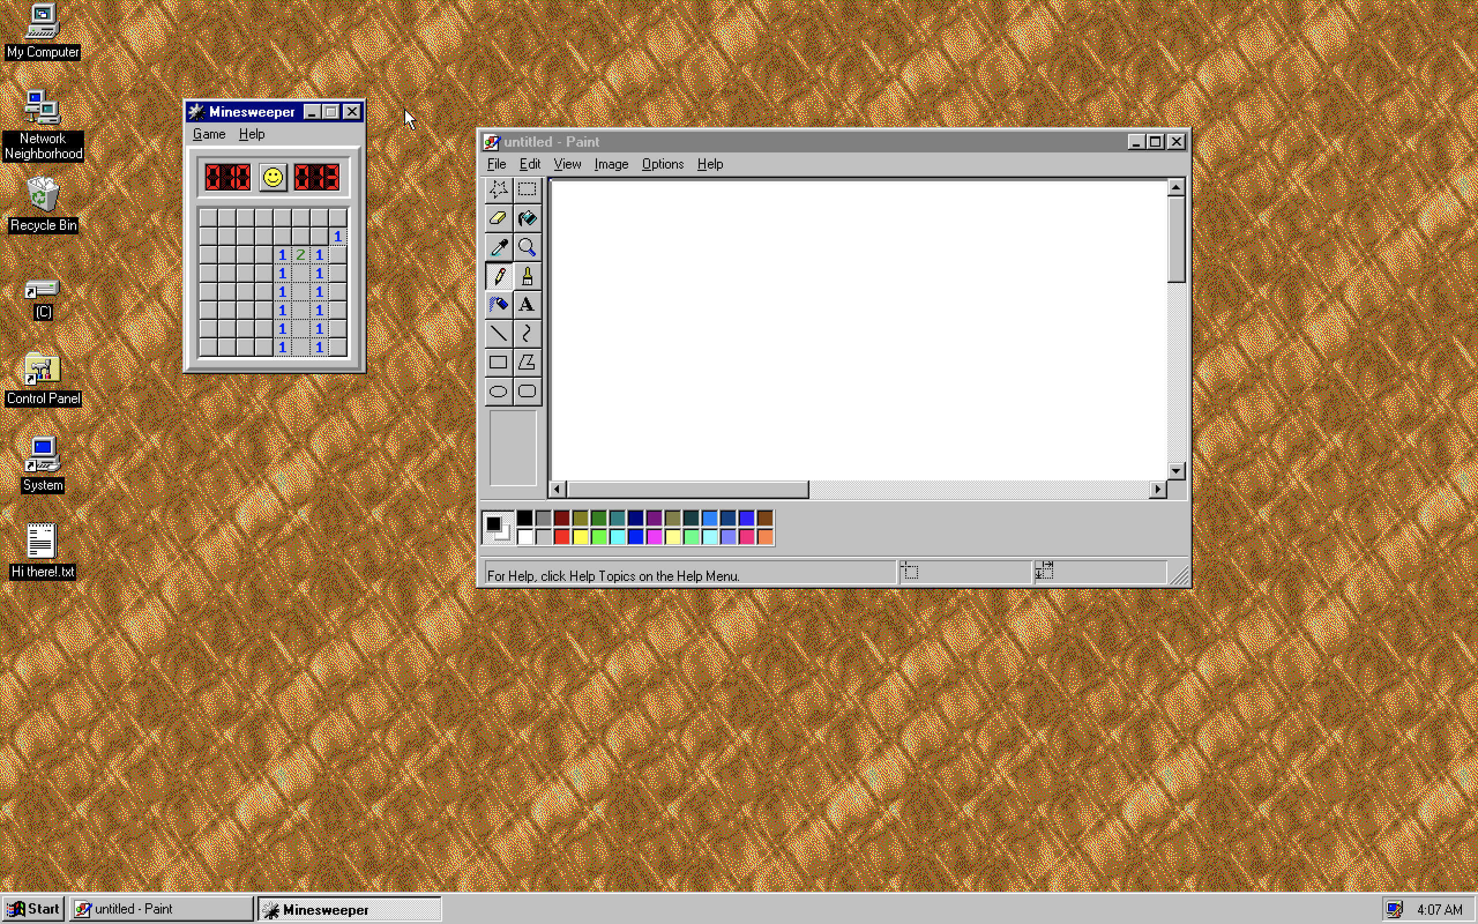
Task: Maximize the Paint window
Action: pyautogui.click(x=1155, y=142)
